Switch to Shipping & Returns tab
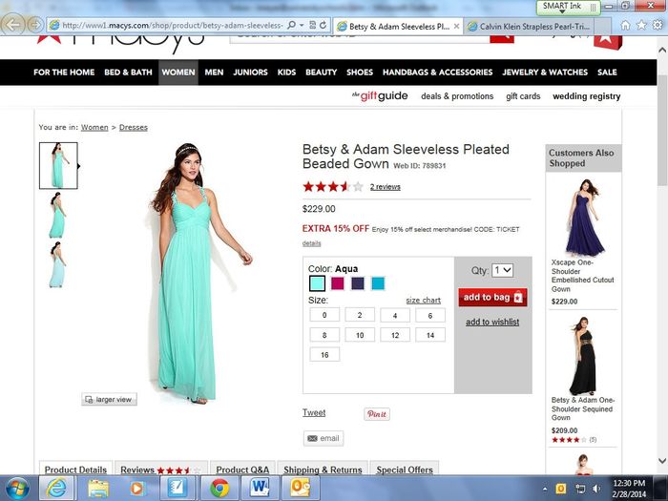The width and height of the screenshot is (668, 501). tap(323, 469)
